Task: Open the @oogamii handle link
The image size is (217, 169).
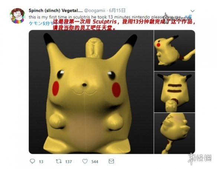Action: [95, 10]
